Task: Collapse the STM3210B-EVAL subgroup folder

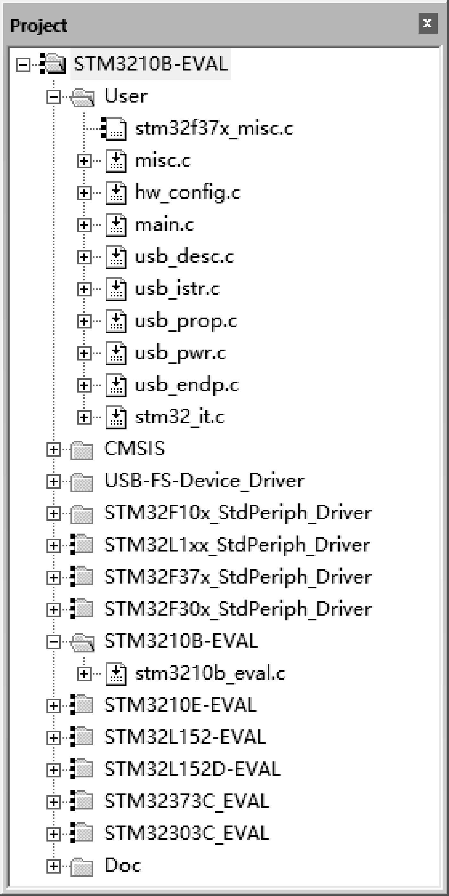Action: pos(53,642)
